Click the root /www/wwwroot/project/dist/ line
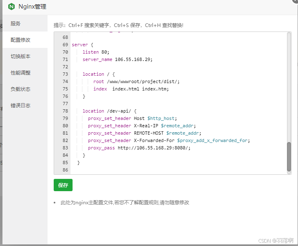The height and width of the screenshot is (246, 298). (x=136, y=81)
